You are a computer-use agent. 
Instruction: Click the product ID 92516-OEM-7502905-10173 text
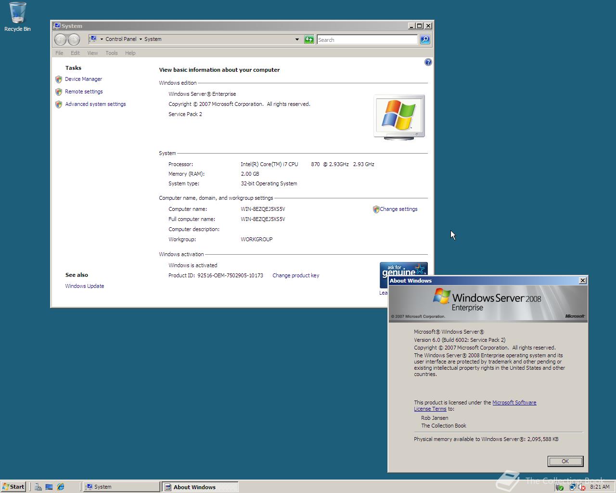(230, 275)
